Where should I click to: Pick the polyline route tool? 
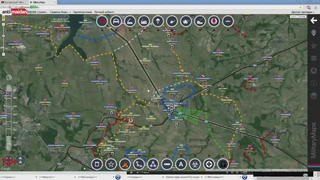tap(139, 164)
